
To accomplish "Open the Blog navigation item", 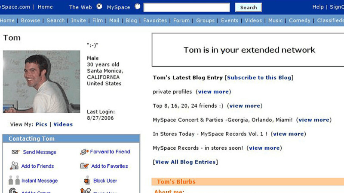I will [131, 21].
